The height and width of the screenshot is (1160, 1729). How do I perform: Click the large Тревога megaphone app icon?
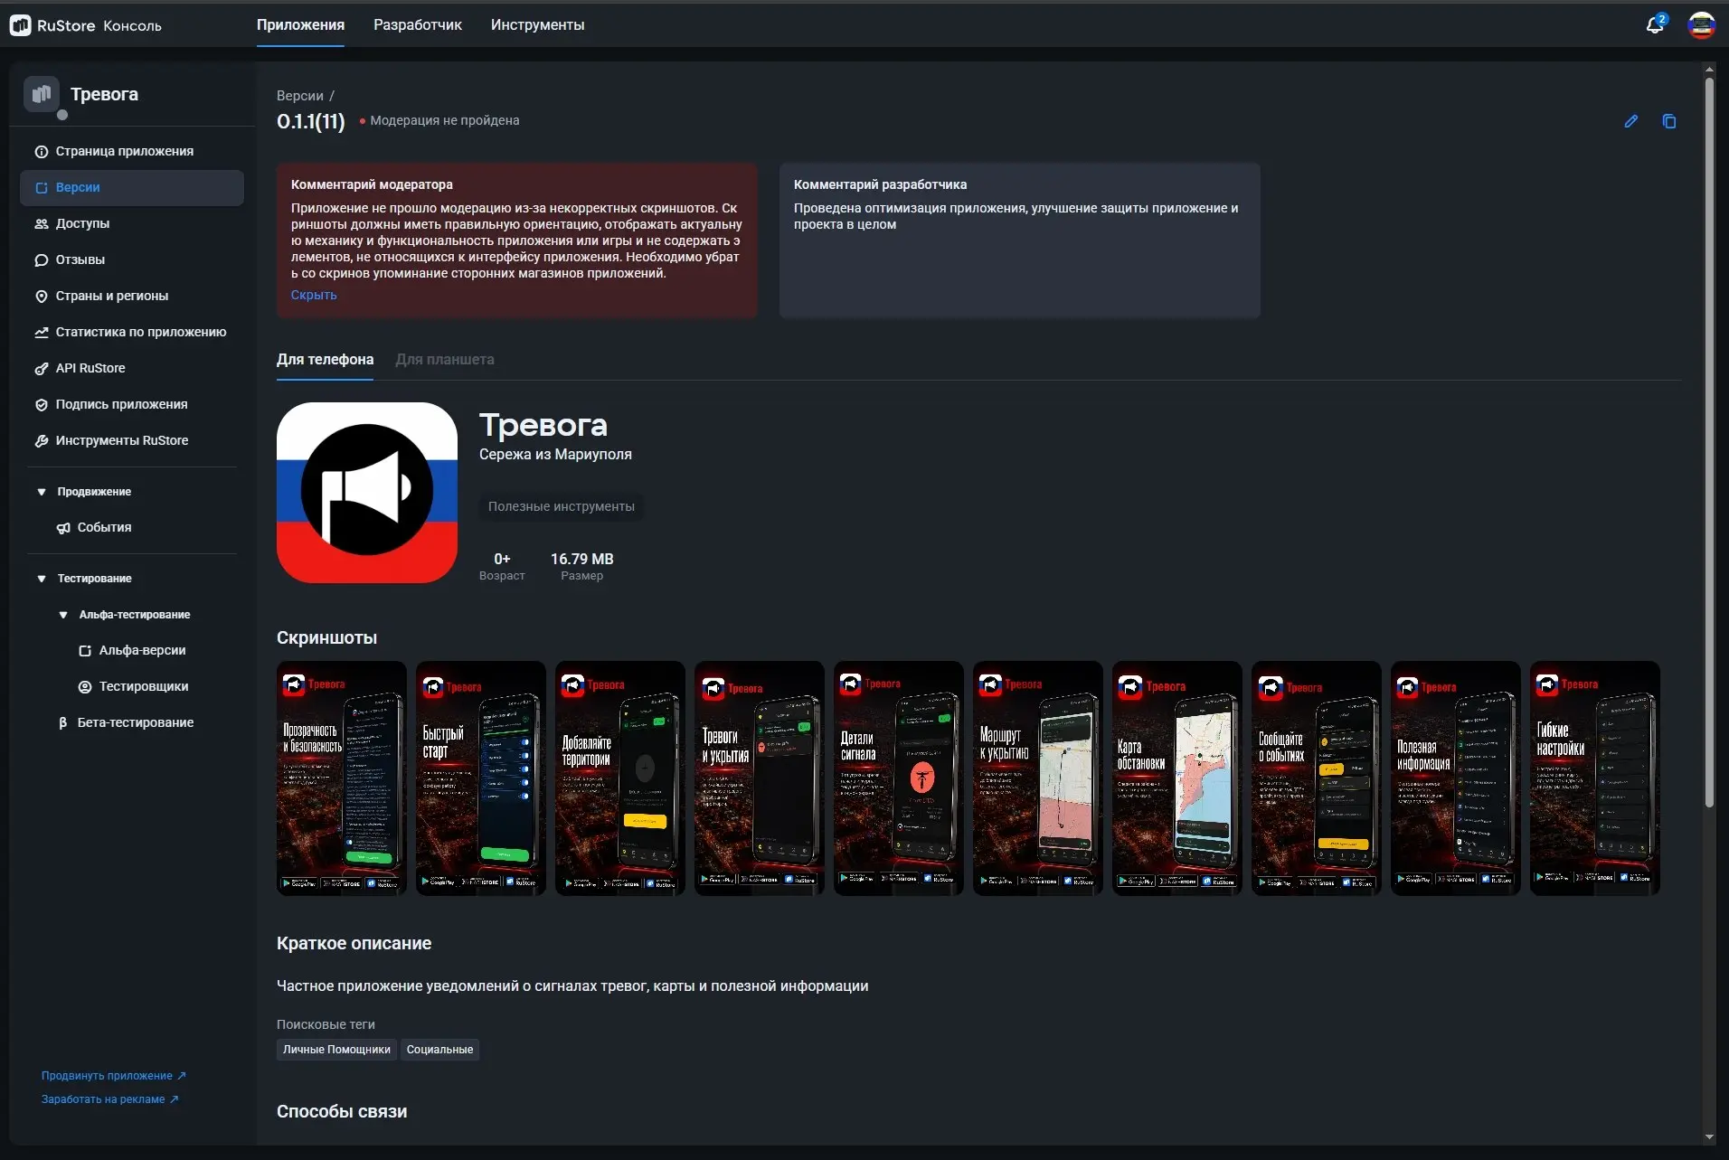(x=367, y=493)
